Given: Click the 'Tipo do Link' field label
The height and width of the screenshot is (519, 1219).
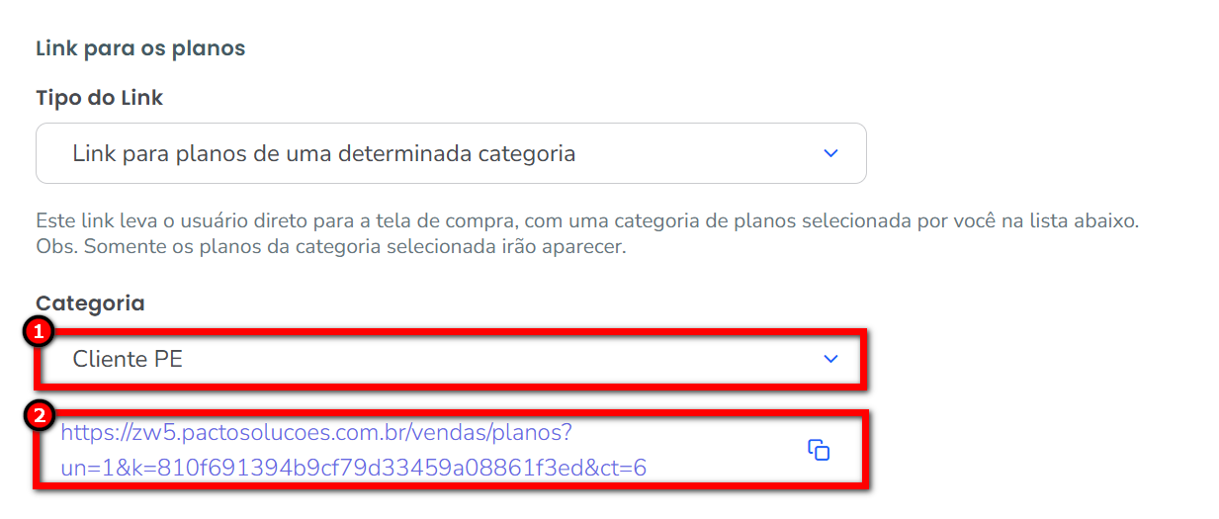Looking at the screenshot, I should click(99, 98).
